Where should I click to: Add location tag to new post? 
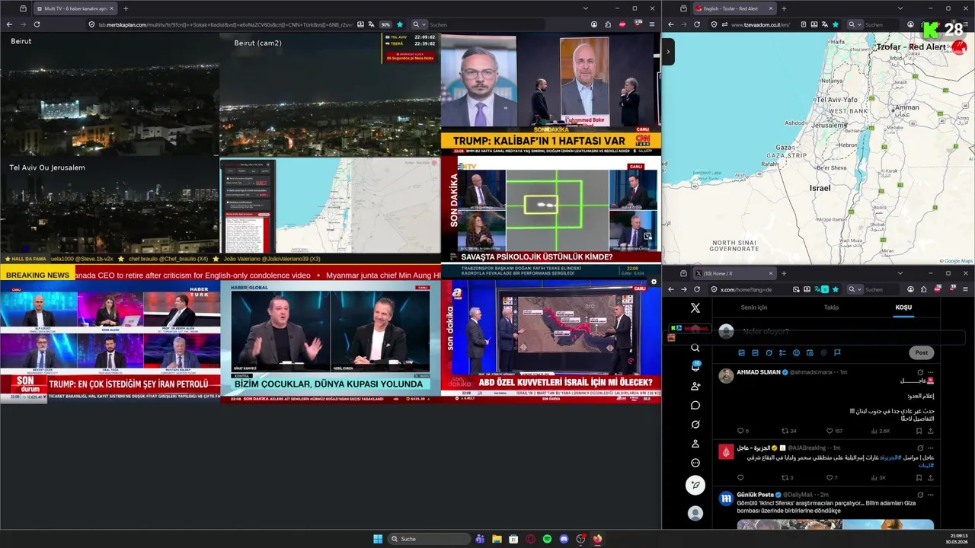[x=823, y=352]
